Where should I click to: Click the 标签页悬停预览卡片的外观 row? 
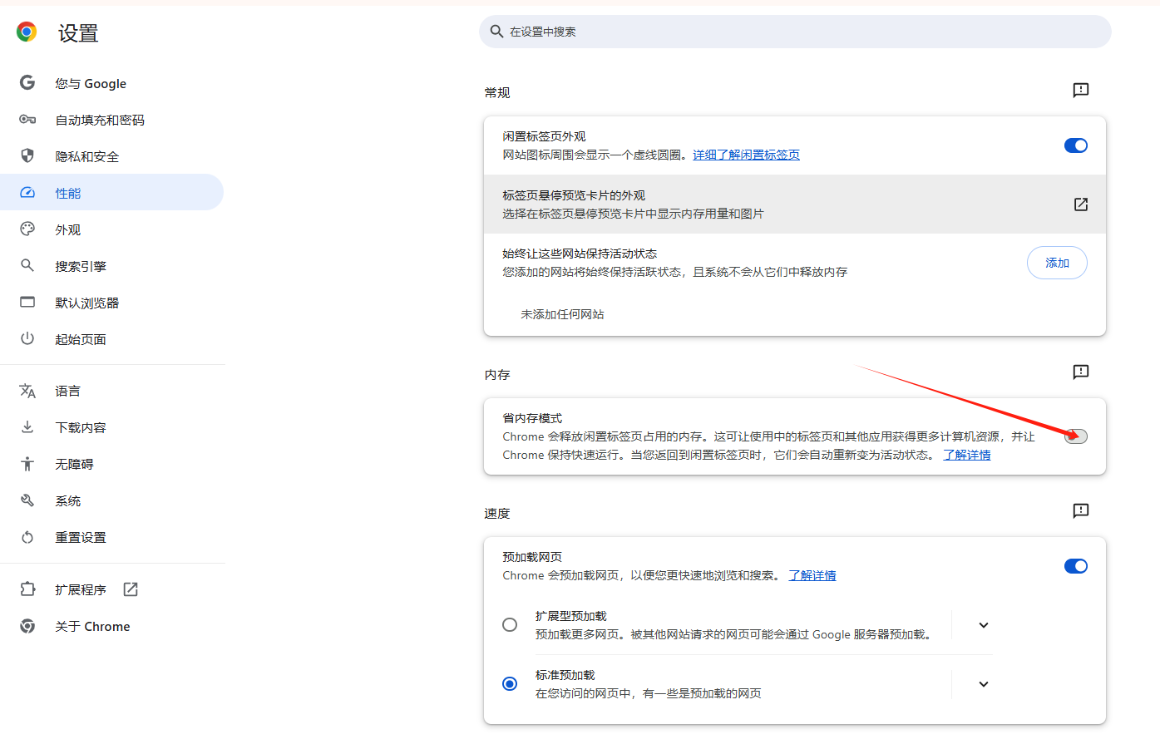pyautogui.click(x=795, y=204)
